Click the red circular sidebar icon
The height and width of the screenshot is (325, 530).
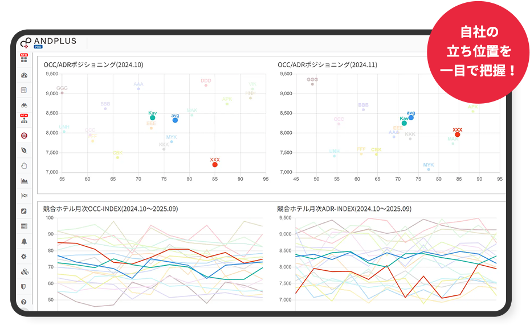[x=24, y=136]
